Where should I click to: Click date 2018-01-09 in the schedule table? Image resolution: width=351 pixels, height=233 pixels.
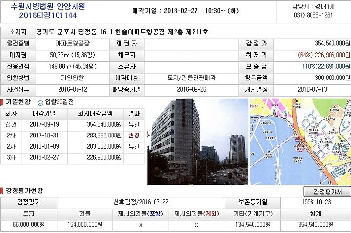(x=44, y=147)
